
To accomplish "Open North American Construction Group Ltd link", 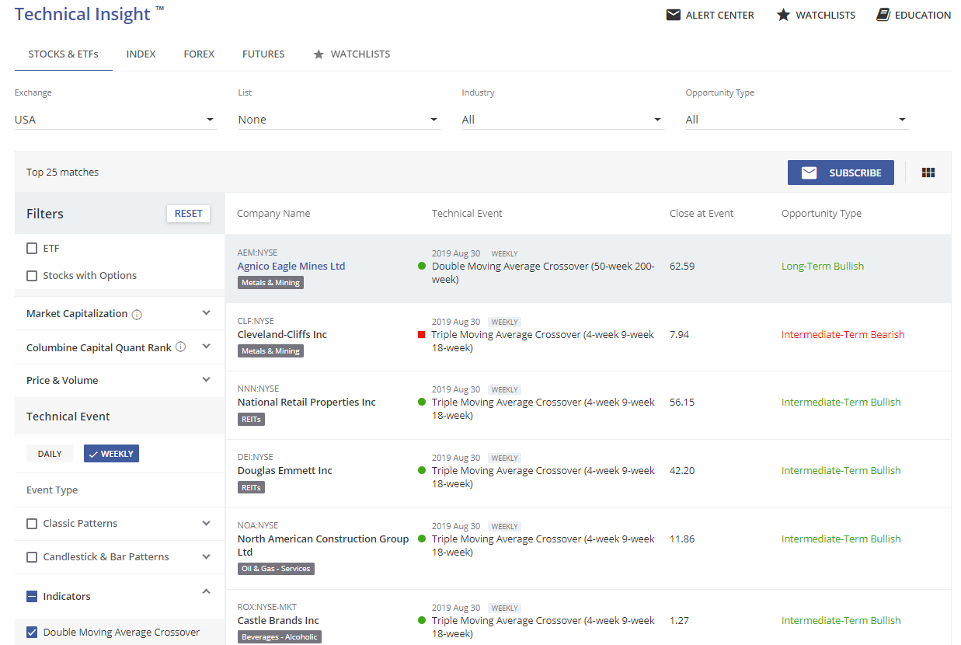I will pyautogui.click(x=323, y=546).
